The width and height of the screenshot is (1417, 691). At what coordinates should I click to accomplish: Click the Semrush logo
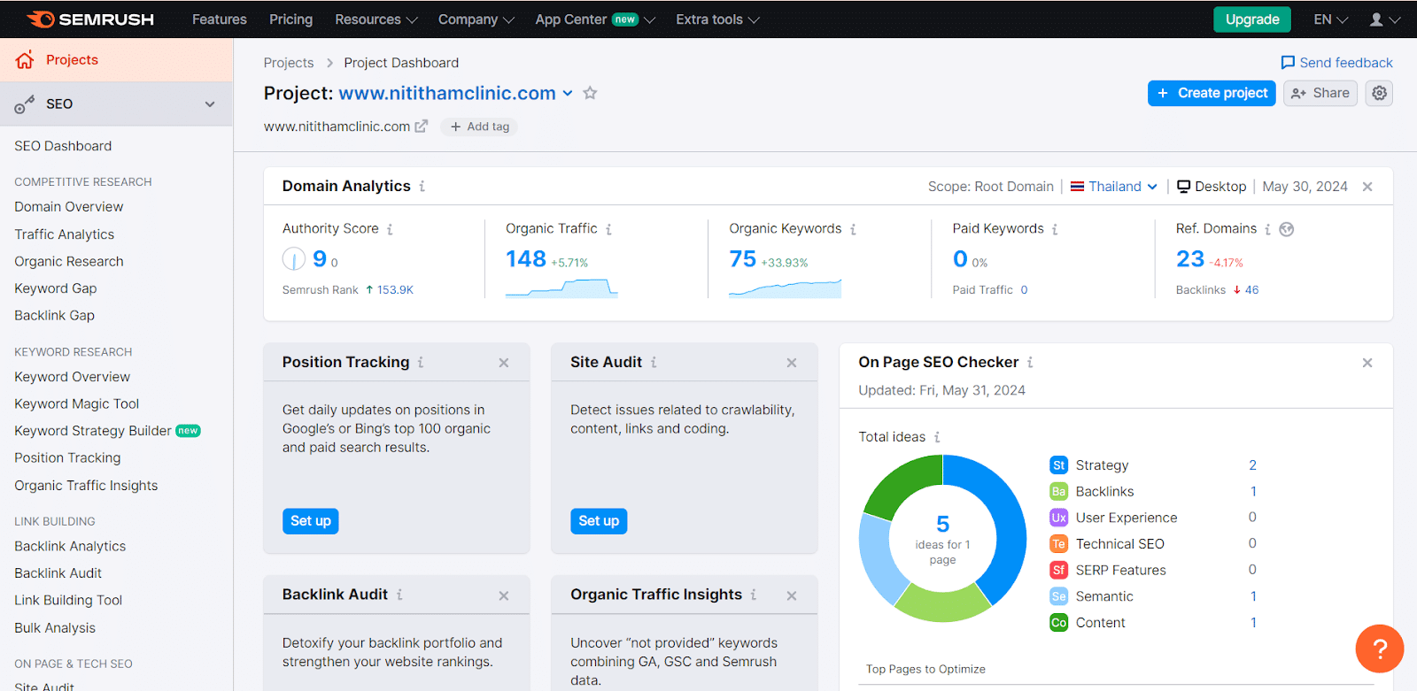point(90,19)
